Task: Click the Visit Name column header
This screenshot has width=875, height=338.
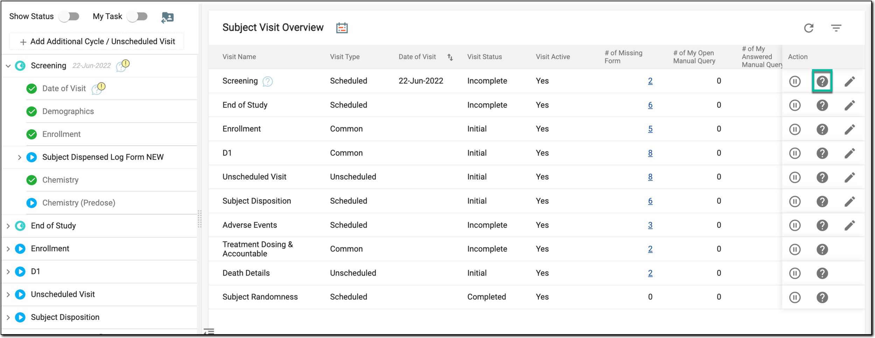Action: tap(239, 57)
